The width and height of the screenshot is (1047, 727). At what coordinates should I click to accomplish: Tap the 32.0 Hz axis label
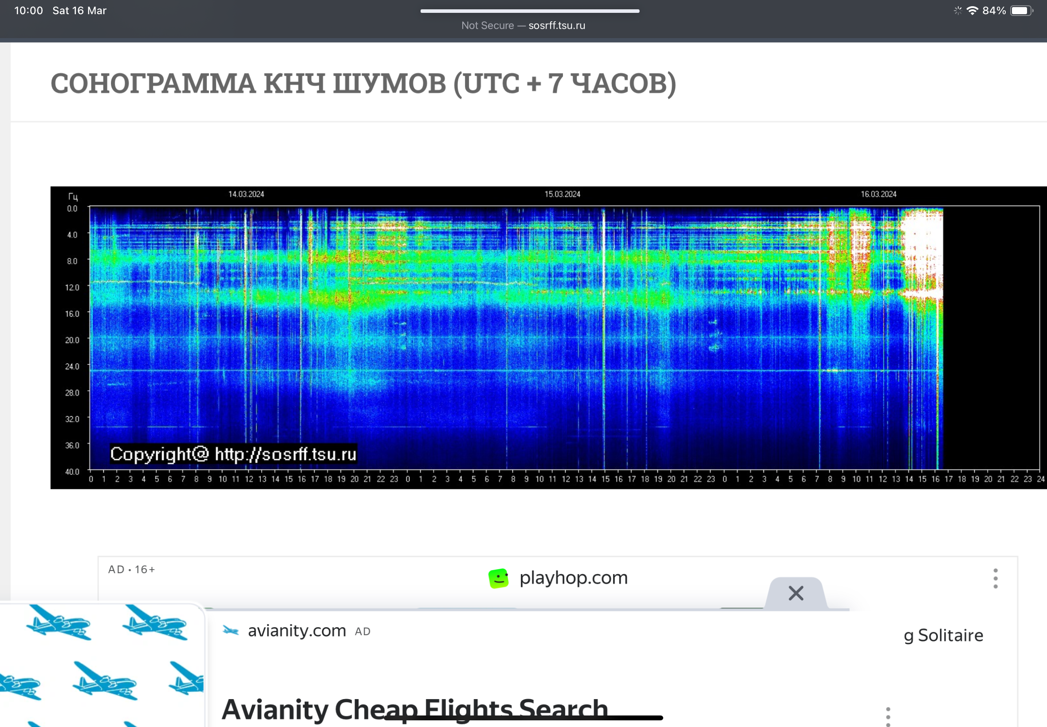coord(72,419)
